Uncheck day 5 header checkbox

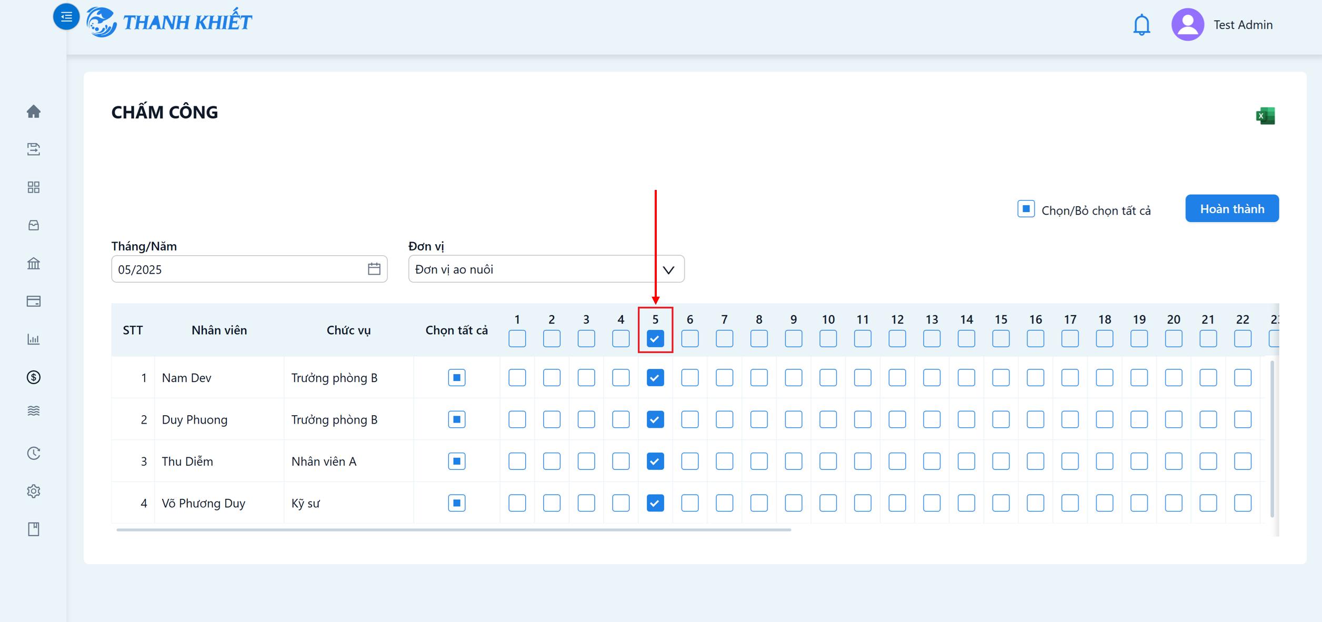point(655,338)
